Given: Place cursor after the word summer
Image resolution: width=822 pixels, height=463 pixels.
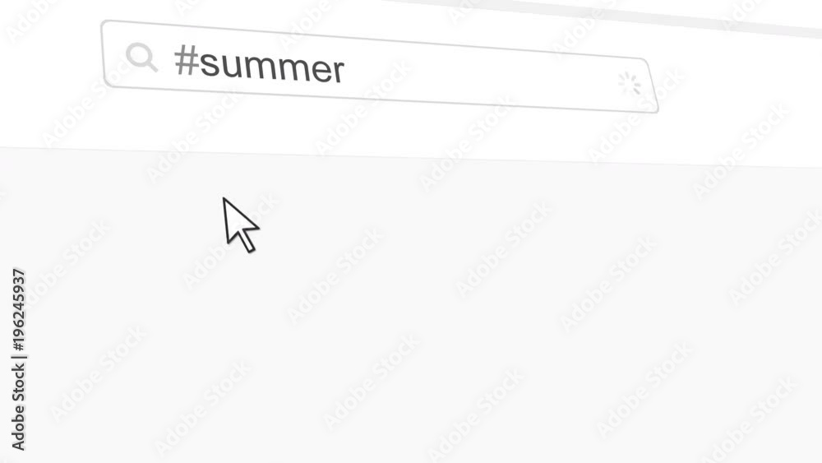Looking at the screenshot, I should click(x=347, y=70).
